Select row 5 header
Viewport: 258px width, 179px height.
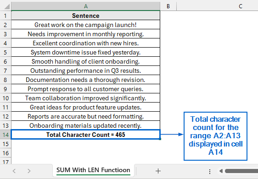click(x=6, y=53)
